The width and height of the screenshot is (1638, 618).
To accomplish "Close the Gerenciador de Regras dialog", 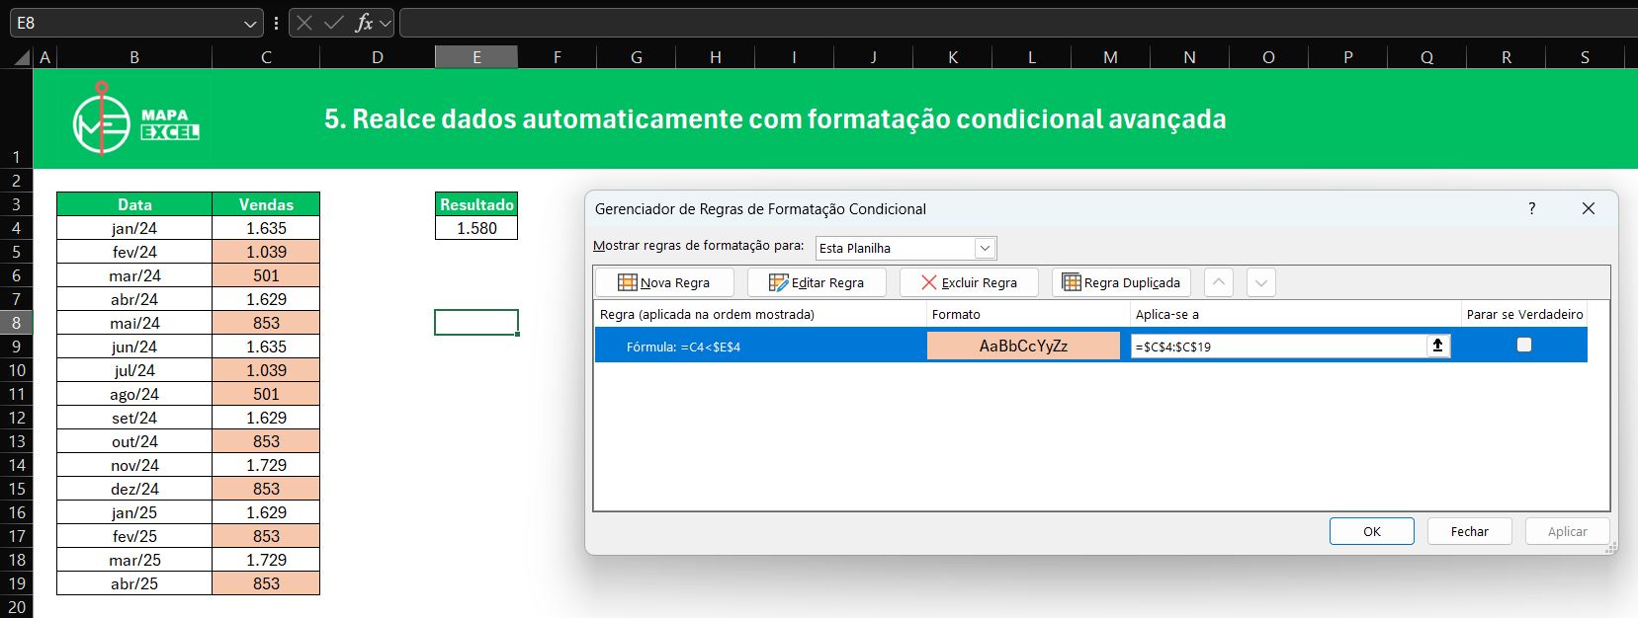I will point(1588,208).
